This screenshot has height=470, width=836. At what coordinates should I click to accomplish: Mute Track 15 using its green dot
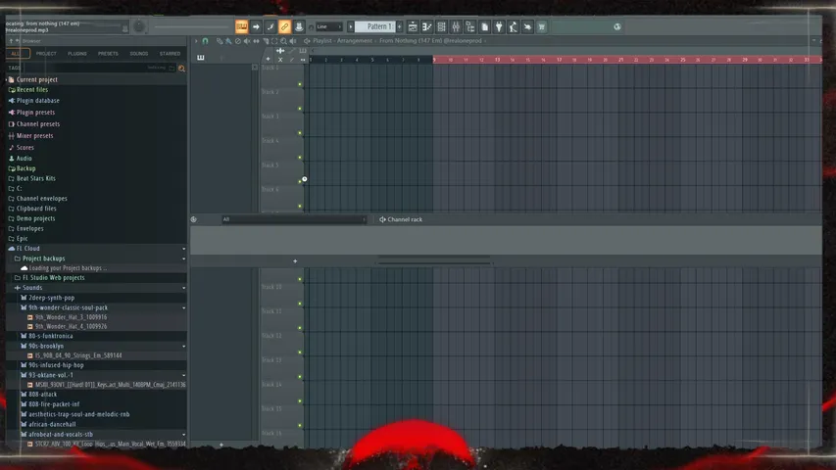tap(300, 425)
